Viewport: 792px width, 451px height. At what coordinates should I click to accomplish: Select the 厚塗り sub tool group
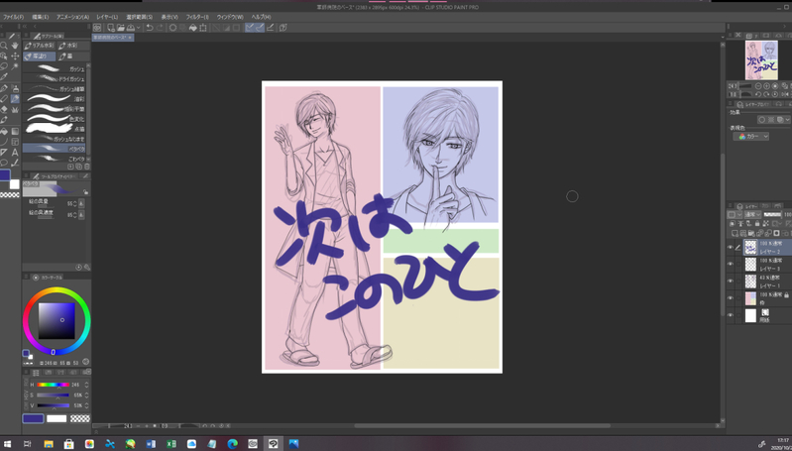point(42,56)
